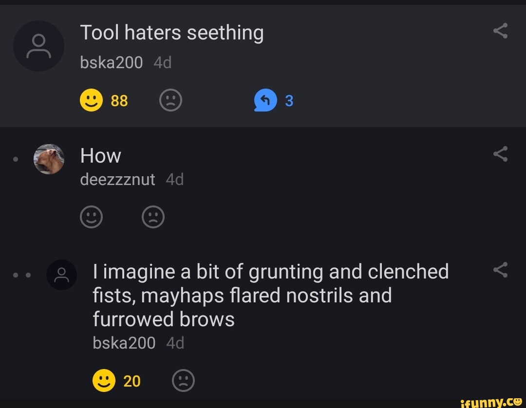Image resolution: width=526 pixels, height=408 pixels.
Task: Smile at deezzznut's 'How' comment
Action: click(x=91, y=217)
